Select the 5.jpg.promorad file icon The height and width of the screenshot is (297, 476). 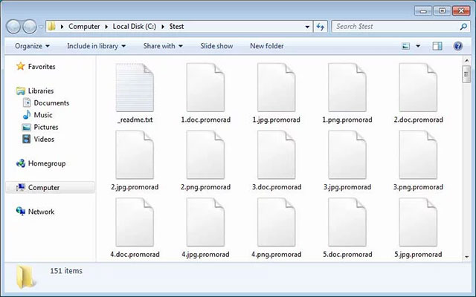pos(418,222)
